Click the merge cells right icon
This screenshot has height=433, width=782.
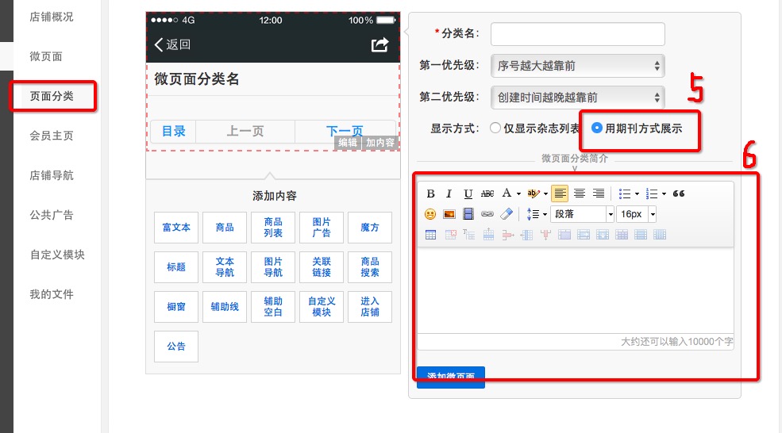pyautogui.click(x=584, y=235)
